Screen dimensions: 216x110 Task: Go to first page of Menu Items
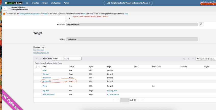tap(114, 100)
